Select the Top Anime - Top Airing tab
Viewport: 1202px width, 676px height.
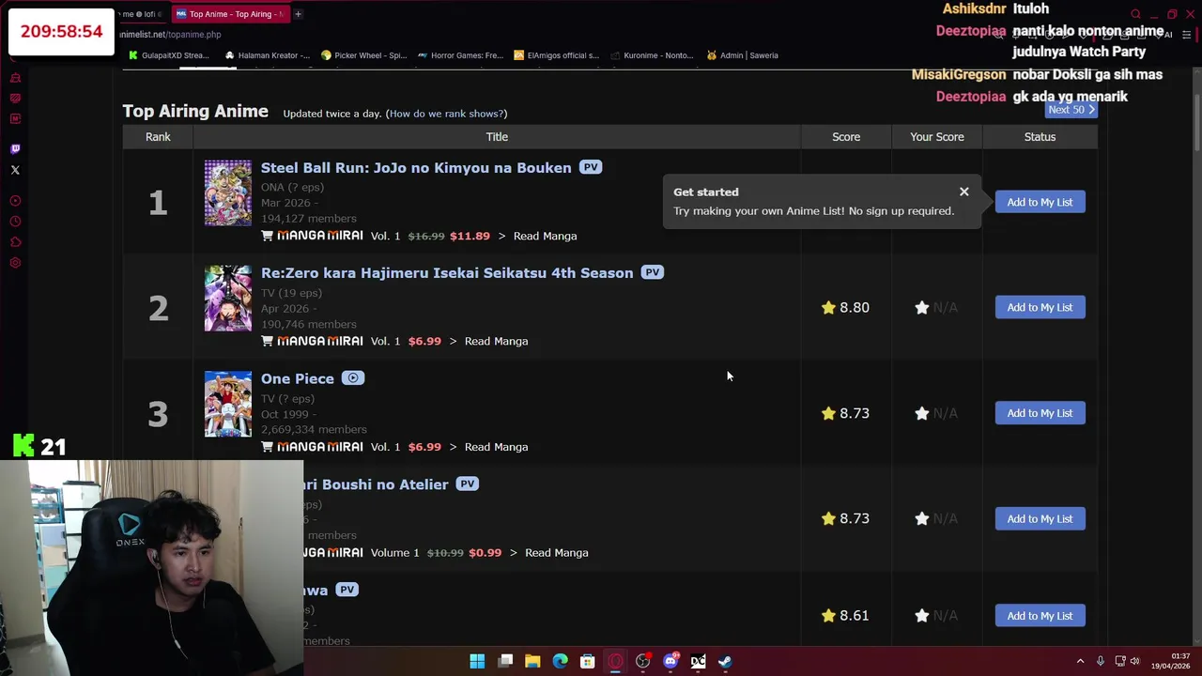coord(230,14)
